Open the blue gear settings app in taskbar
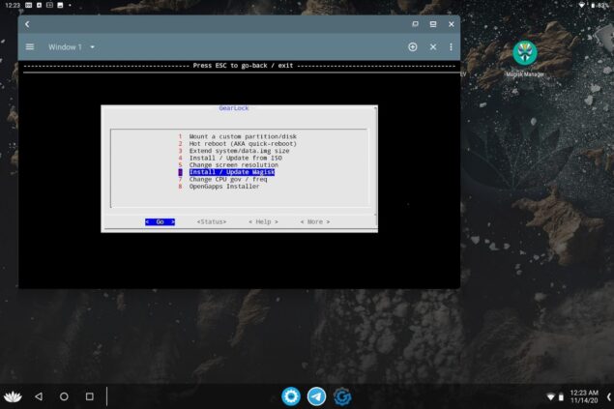Viewport: 614px width, 409px height. tap(290, 396)
